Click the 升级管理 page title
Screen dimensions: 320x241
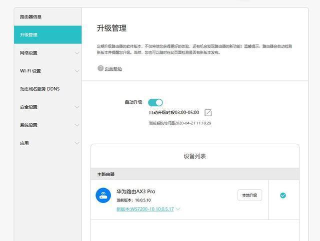click(111, 28)
